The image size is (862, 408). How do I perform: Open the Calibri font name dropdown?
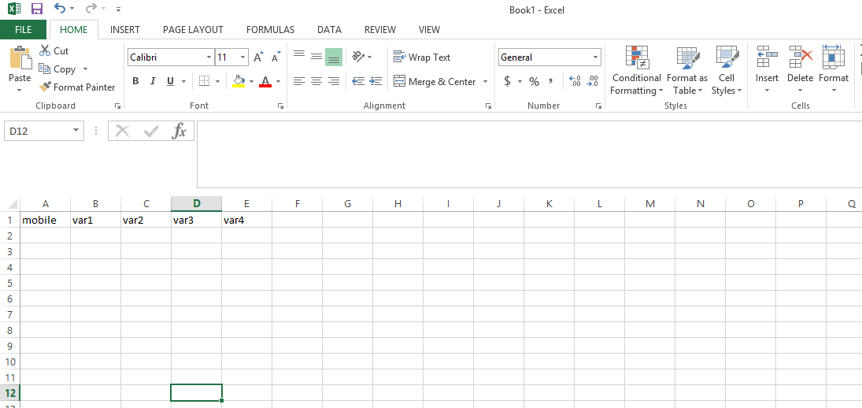coord(209,57)
